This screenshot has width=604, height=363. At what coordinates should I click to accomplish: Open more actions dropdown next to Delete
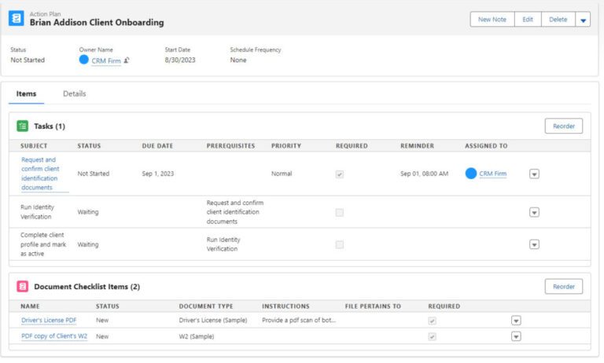point(583,20)
